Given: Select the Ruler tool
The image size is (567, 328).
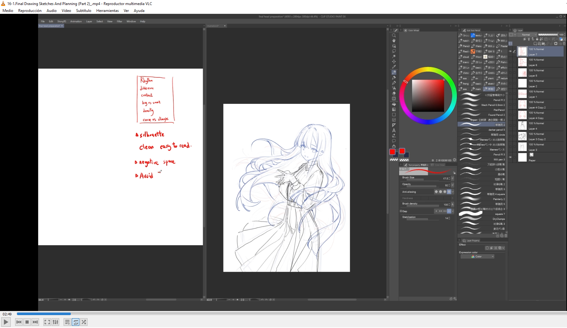Looking at the screenshot, I should click(394, 125).
